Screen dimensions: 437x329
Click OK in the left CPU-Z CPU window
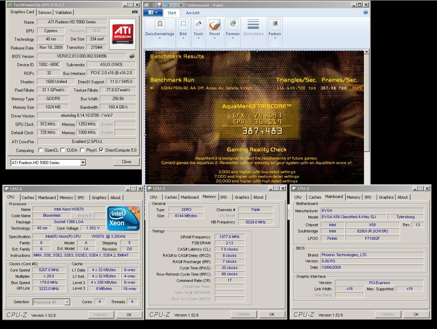click(x=129, y=315)
